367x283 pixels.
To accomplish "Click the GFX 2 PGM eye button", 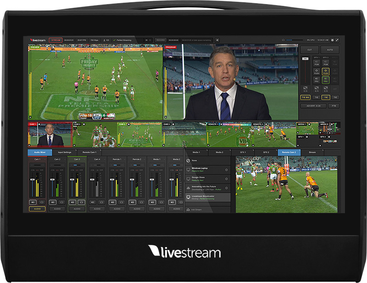I will click(x=326, y=63).
